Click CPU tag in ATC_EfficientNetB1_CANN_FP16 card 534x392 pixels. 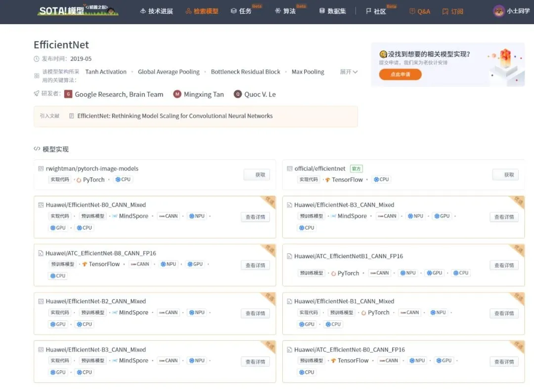click(461, 273)
